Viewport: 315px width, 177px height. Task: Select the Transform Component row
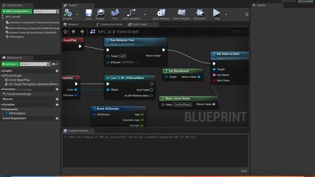pos(32,23)
